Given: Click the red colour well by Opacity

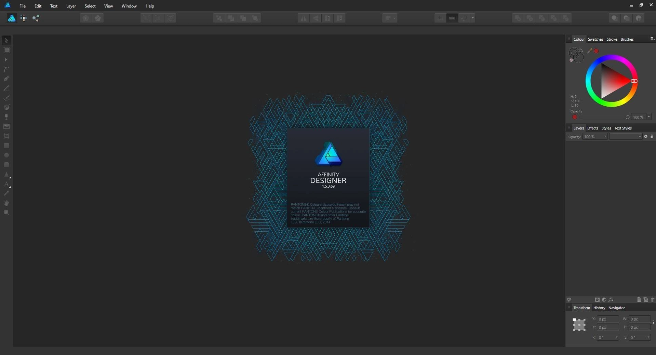Looking at the screenshot, I should click(575, 117).
